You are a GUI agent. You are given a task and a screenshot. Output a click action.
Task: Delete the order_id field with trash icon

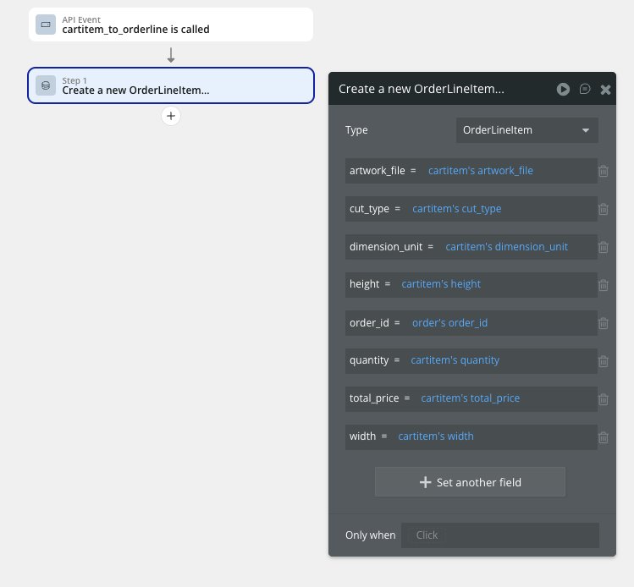tap(604, 323)
